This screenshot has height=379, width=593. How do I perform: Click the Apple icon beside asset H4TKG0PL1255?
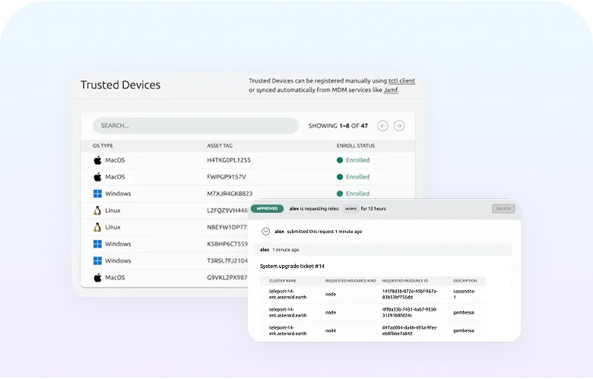coord(97,160)
